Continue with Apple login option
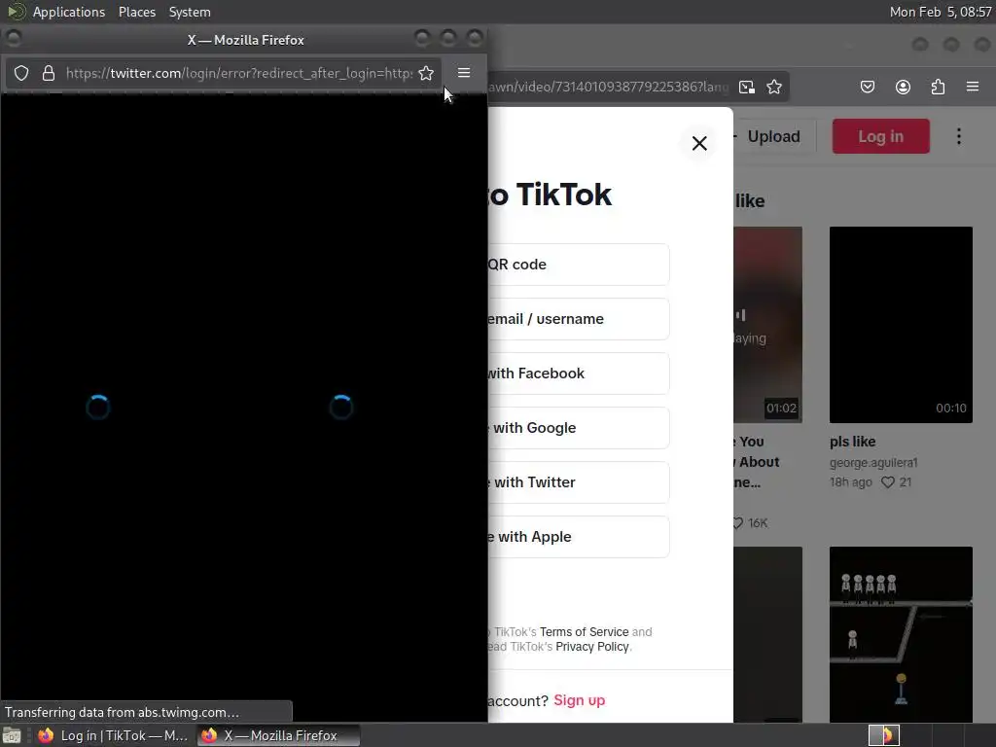Screen dimensions: 996x747 [x=578, y=537]
